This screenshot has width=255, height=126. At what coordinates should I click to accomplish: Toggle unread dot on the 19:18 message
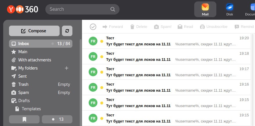(102, 56)
